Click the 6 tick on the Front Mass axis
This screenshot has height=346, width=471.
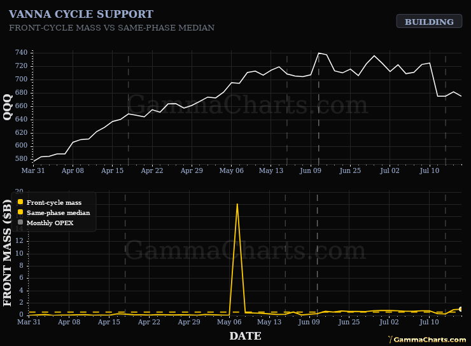(21, 278)
